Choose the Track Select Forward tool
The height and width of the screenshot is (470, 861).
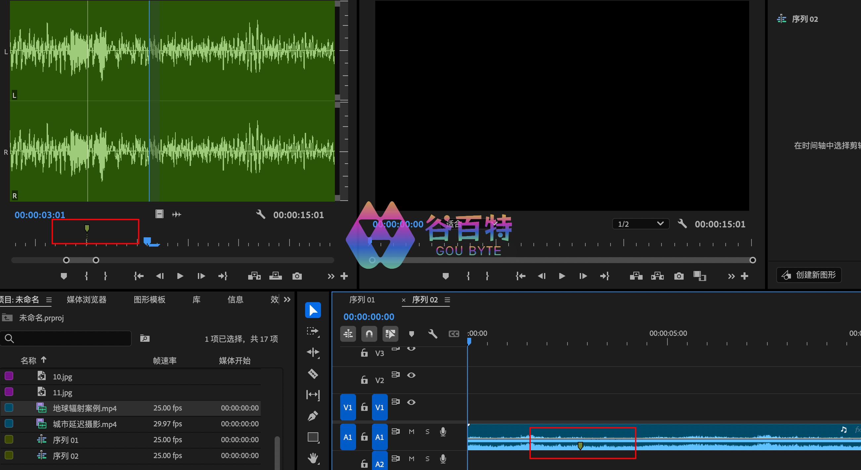coord(313,331)
